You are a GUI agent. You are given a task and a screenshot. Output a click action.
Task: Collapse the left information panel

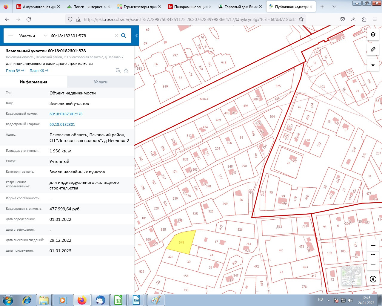[x=137, y=36]
